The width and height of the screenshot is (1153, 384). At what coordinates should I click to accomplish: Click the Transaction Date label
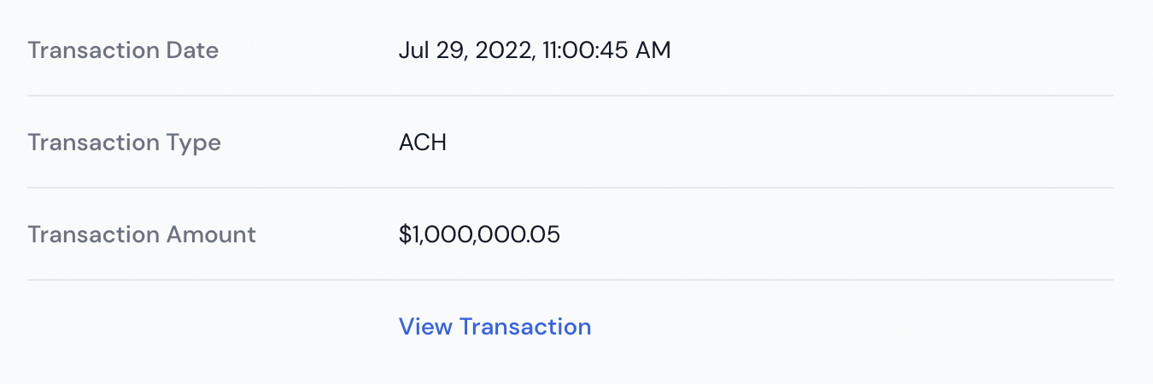(x=123, y=50)
